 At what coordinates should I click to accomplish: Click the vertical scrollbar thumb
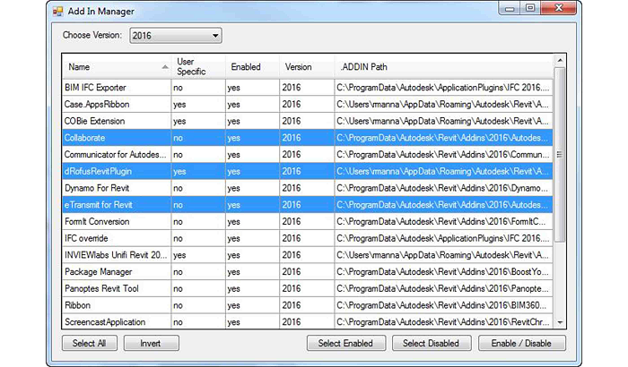[560, 155]
